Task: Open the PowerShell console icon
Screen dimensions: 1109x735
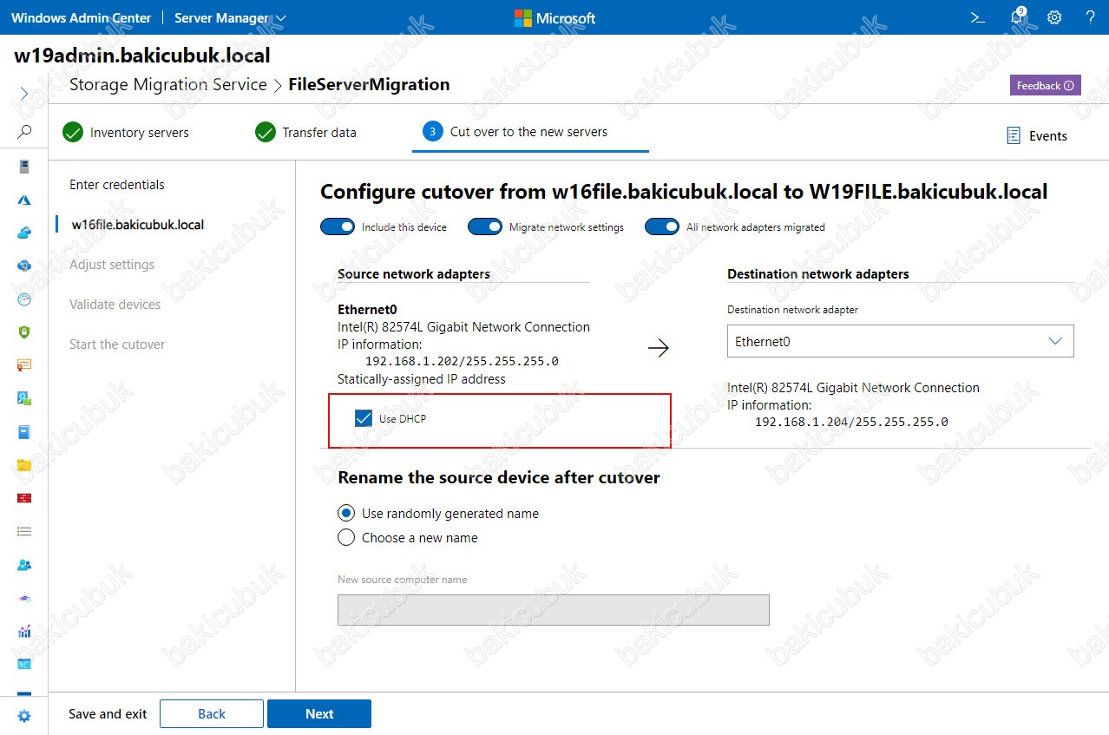Action: (x=977, y=17)
